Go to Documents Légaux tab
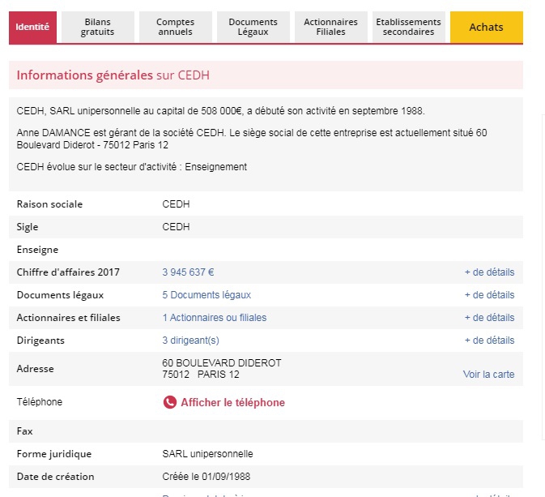Screen dimensions: 545x497 coord(253,27)
